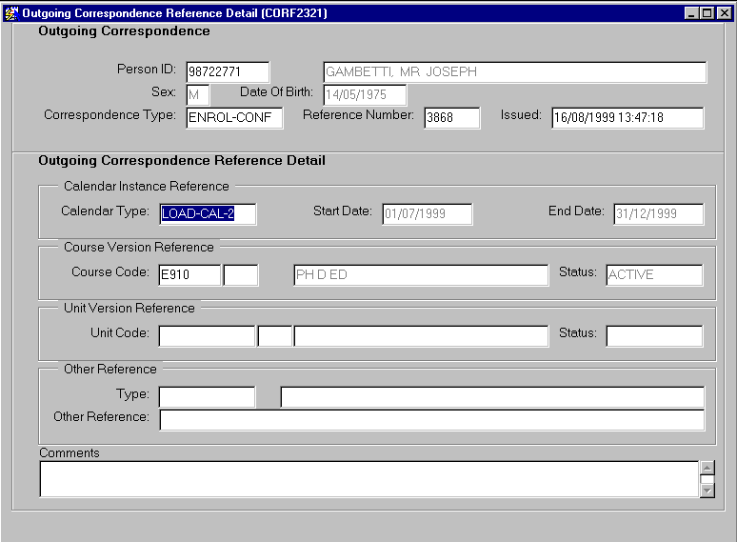The image size is (737, 542).
Task: Click the highlighted Calendar Type field
Action: 209,214
